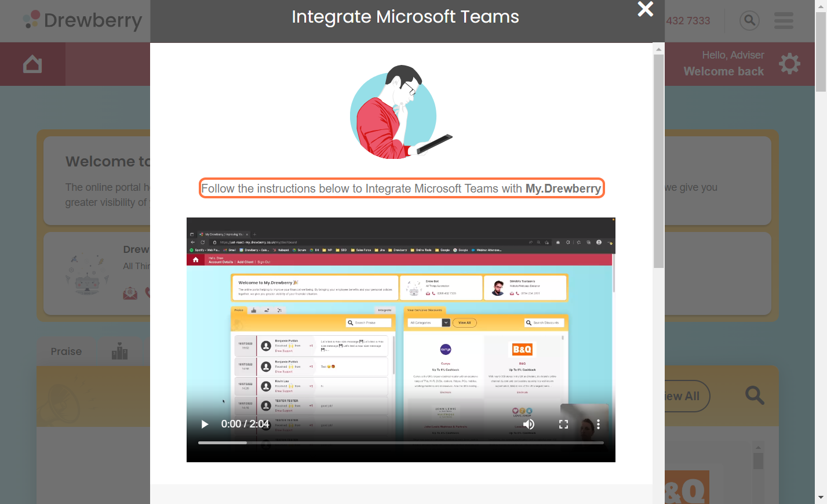Click the browser page scrollbar thumb
Screen dimensions: 827x504
(821, 52)
